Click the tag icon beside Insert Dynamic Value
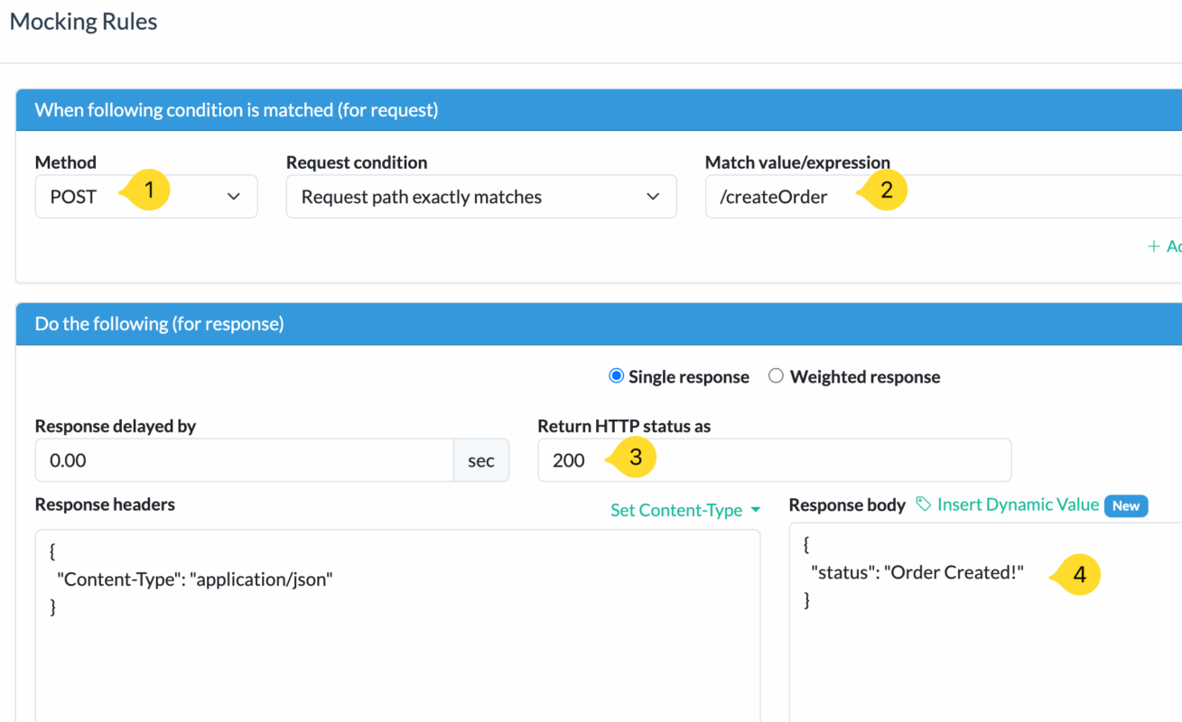The width and height of the screenshot is (1182, 722). pyautogui.click(x=923, y=504)
